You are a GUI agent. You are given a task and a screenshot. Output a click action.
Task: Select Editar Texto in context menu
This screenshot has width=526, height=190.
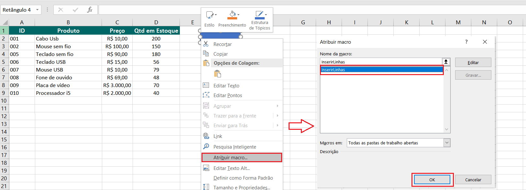[226, 86]
